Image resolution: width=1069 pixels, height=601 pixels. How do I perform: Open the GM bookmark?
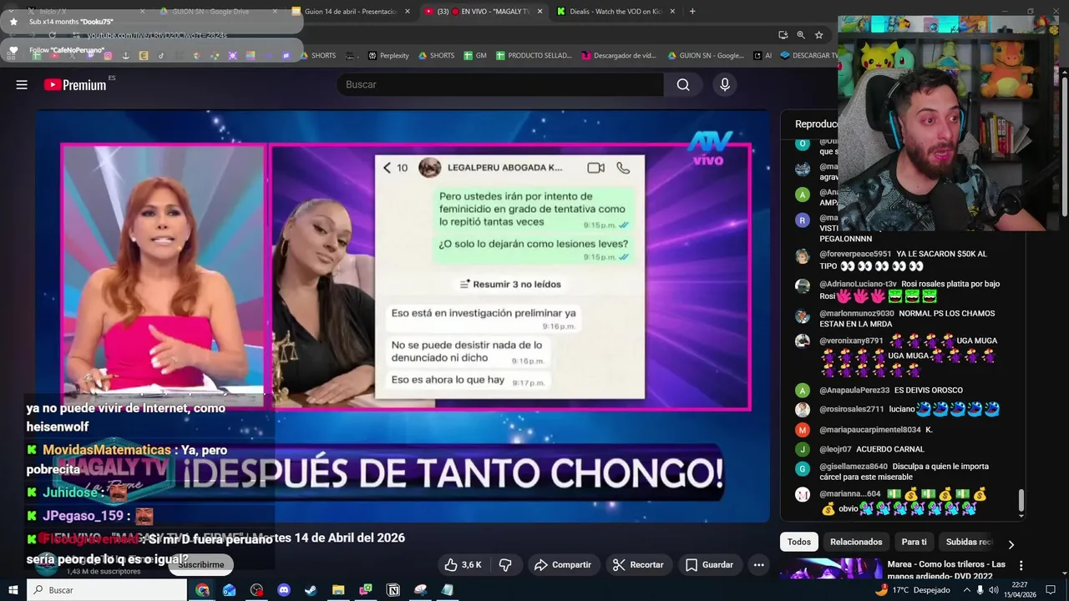click(474, 56)
